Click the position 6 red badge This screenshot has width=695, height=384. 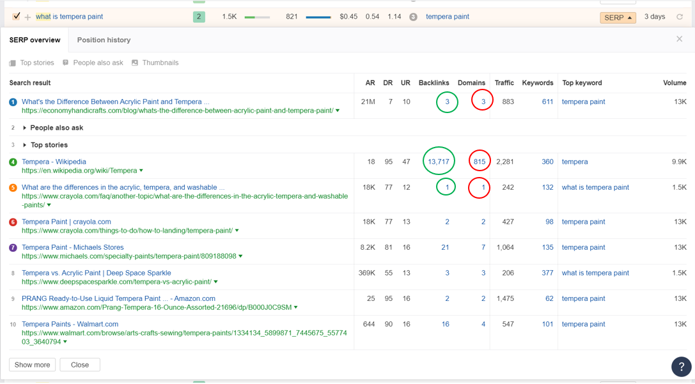13,222
